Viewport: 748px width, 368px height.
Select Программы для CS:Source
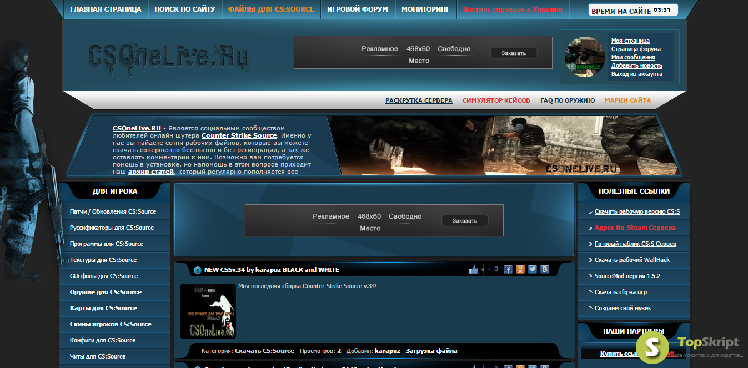pos(107,244)
